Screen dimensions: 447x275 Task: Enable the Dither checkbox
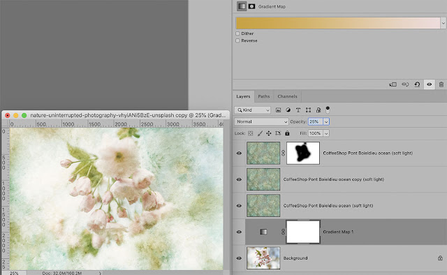(x=237, y=34)
